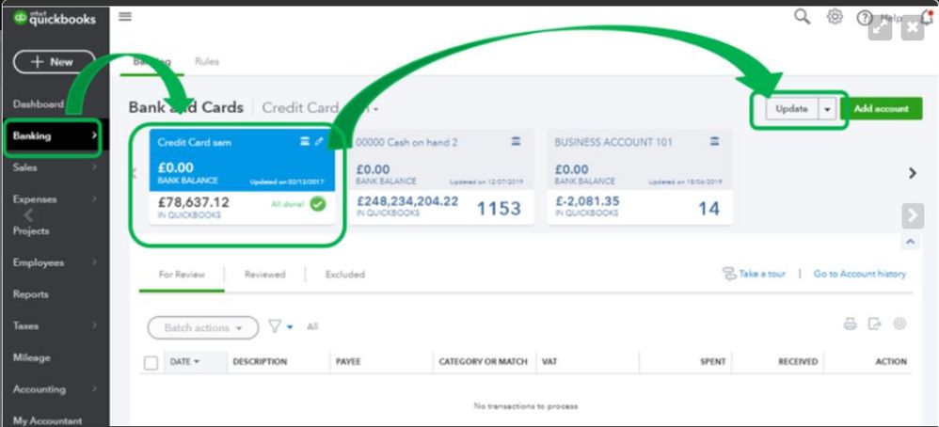Click the 1153 transactions count
939x427 pixels.
pyautogui.click(x=499, y=208)
